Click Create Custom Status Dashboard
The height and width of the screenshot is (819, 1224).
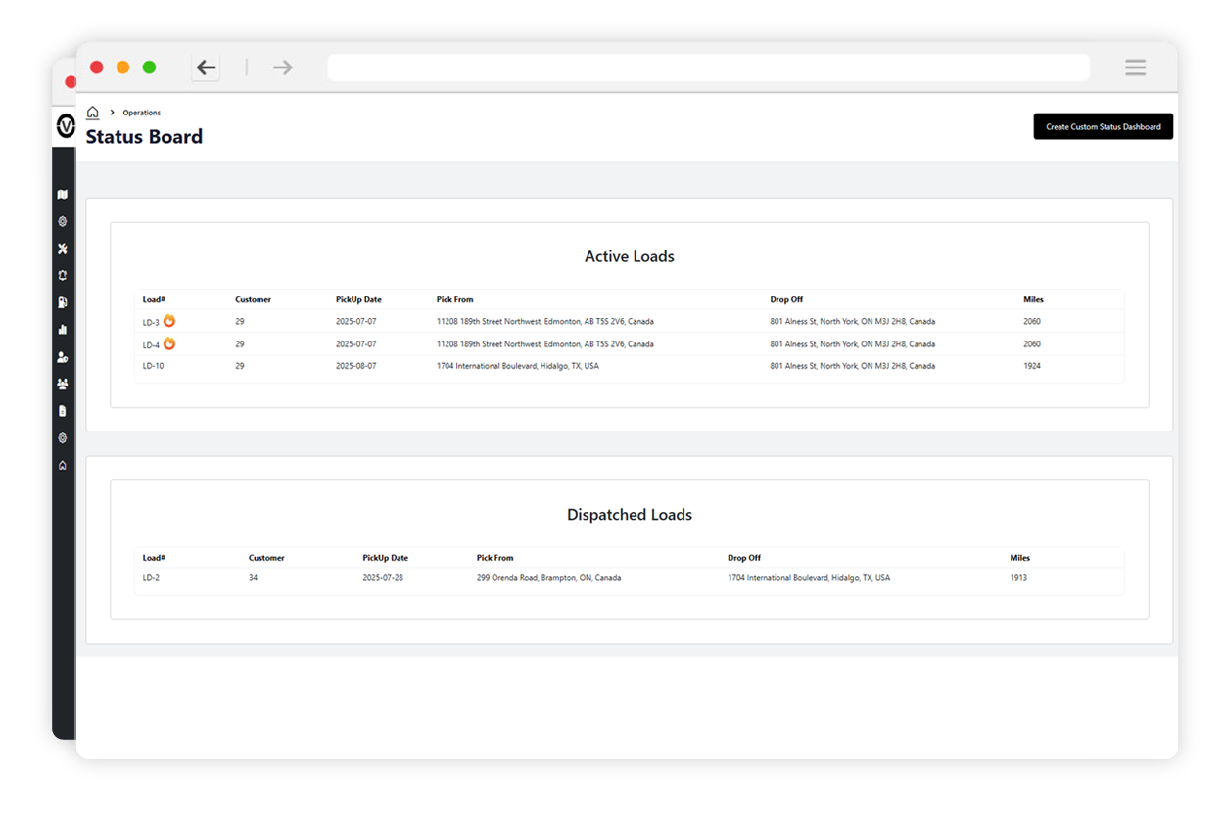coord(1103,126)
